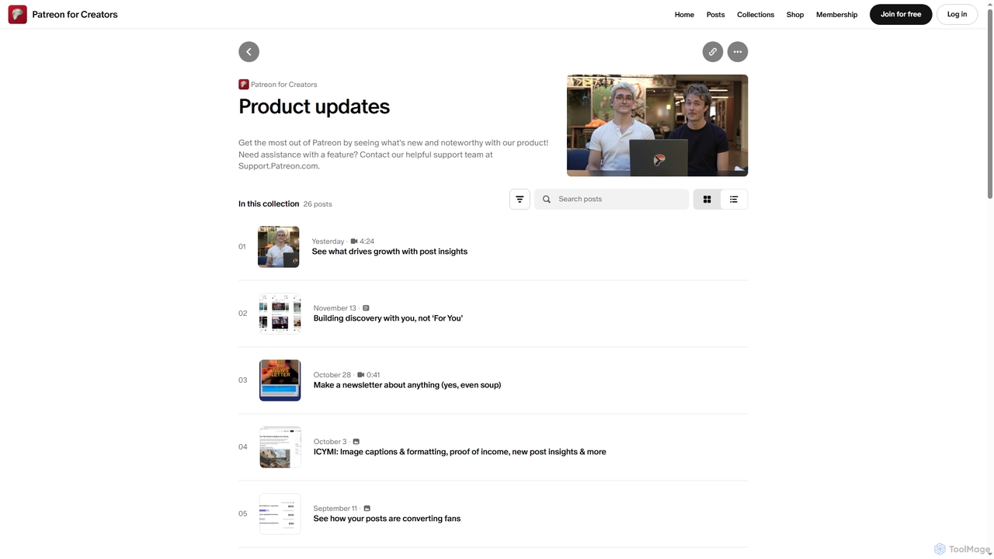The height and width of the screenshot is (559, 994).
Task: Open the Shop menu item
Action: [x=795, y=15]
